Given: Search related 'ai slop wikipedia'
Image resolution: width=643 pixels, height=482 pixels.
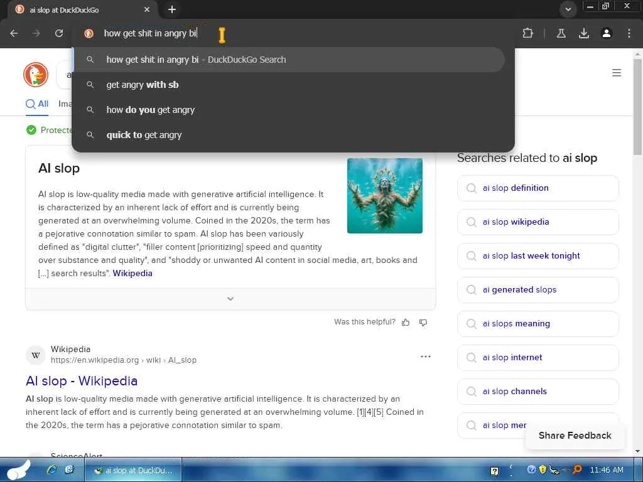Looking at the screenshot, I should tap(538, 222).
